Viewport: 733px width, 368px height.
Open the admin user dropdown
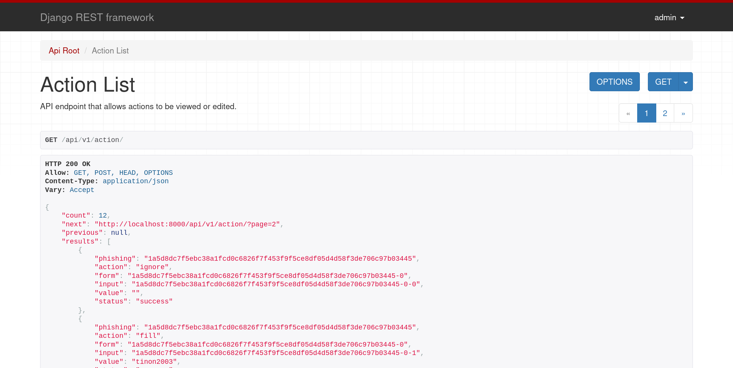coord(669,18)
